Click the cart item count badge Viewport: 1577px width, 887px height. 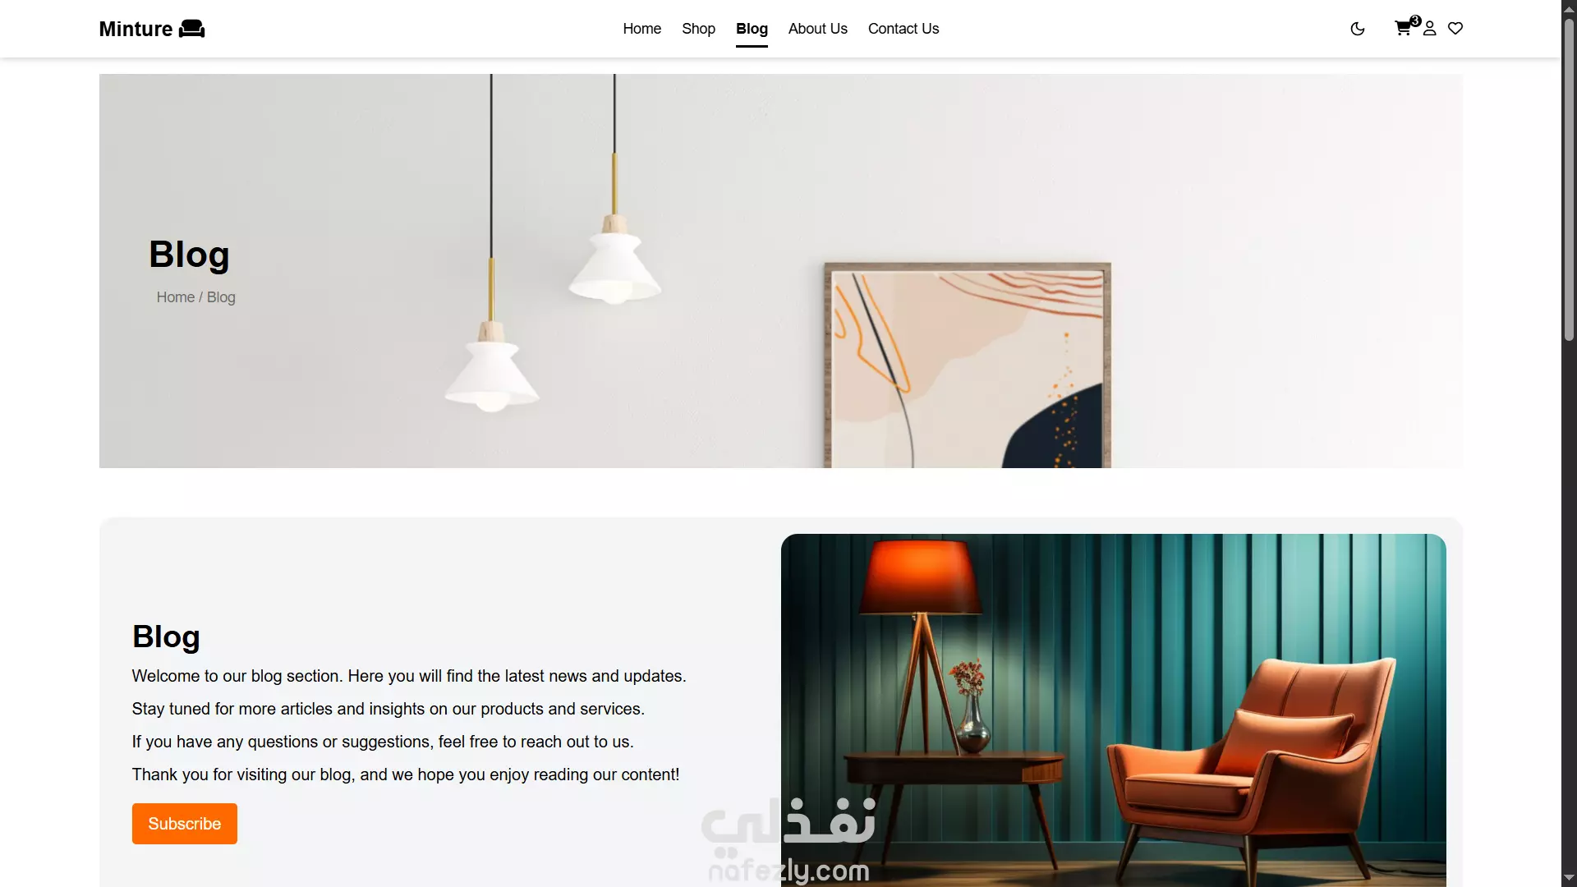(1415, 21)
